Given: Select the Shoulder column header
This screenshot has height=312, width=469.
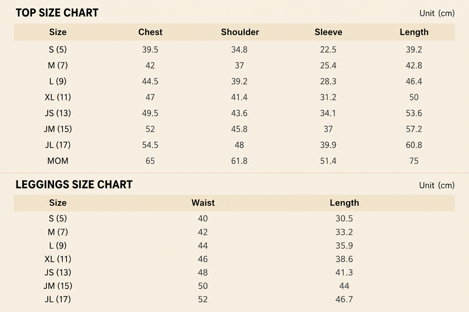Looking at the screenshot, I should click(240, 32).
